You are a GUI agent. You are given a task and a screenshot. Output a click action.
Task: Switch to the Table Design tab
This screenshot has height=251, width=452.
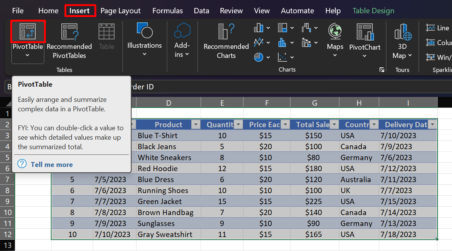[373, 11]
